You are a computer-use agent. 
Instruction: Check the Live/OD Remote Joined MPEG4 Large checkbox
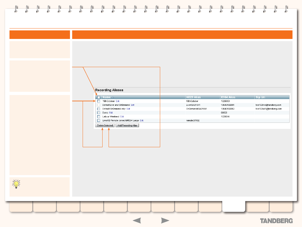99,120
